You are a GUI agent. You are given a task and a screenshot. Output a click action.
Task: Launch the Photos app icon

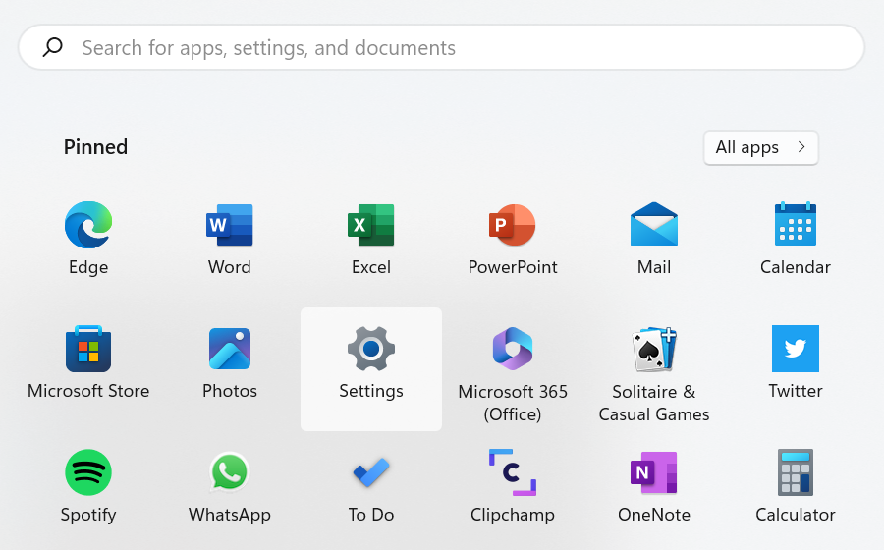pyautogui.click(x=230, y=349)
